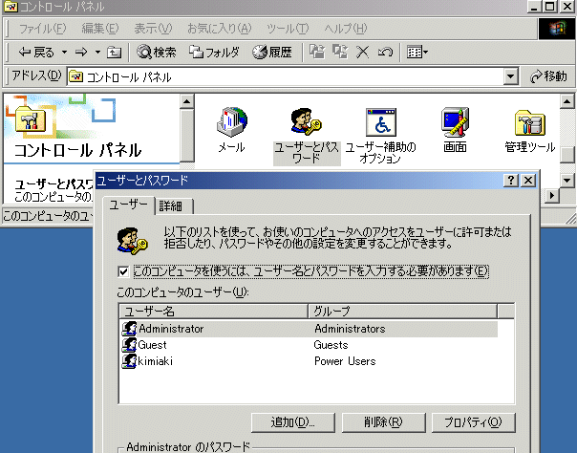This screenshot has width=577, height=453.
Task: Click the horizontal scroll right arrow
Action: click(551, 195)
